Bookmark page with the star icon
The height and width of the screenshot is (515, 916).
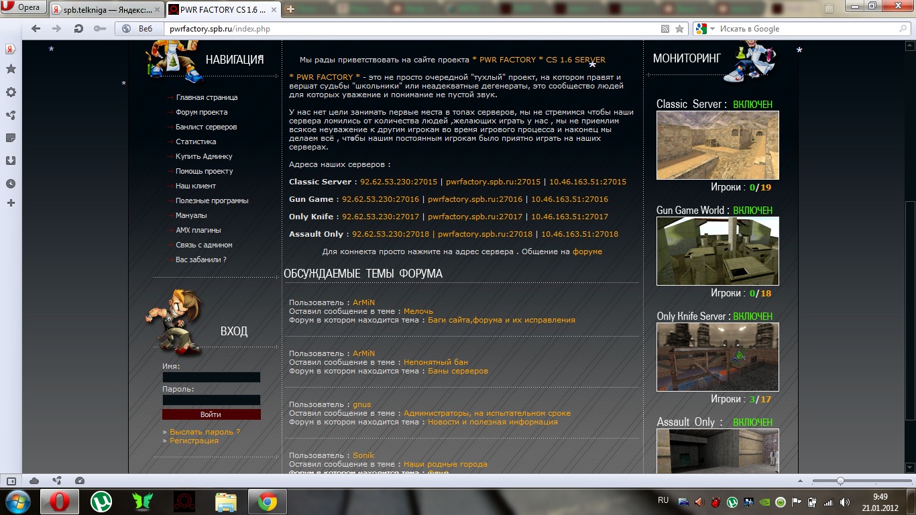[x=679, y=29]
